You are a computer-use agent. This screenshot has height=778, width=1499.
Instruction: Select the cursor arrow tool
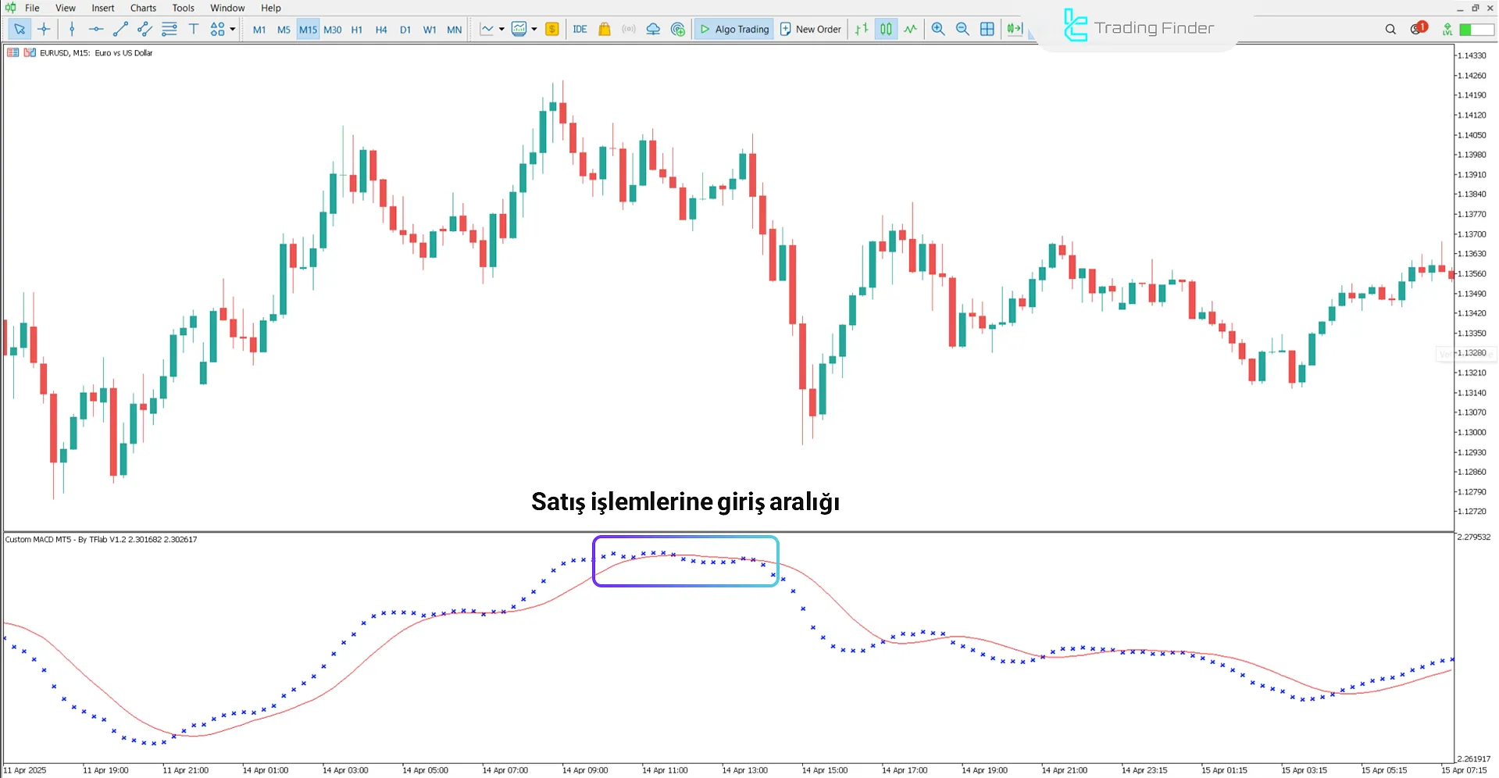click(20, 29)
